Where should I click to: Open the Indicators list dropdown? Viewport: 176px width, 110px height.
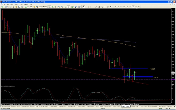[x=72, y=7]
